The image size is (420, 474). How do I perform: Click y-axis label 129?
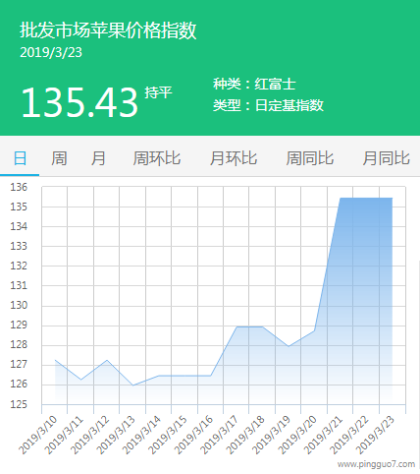coord(19,326)
